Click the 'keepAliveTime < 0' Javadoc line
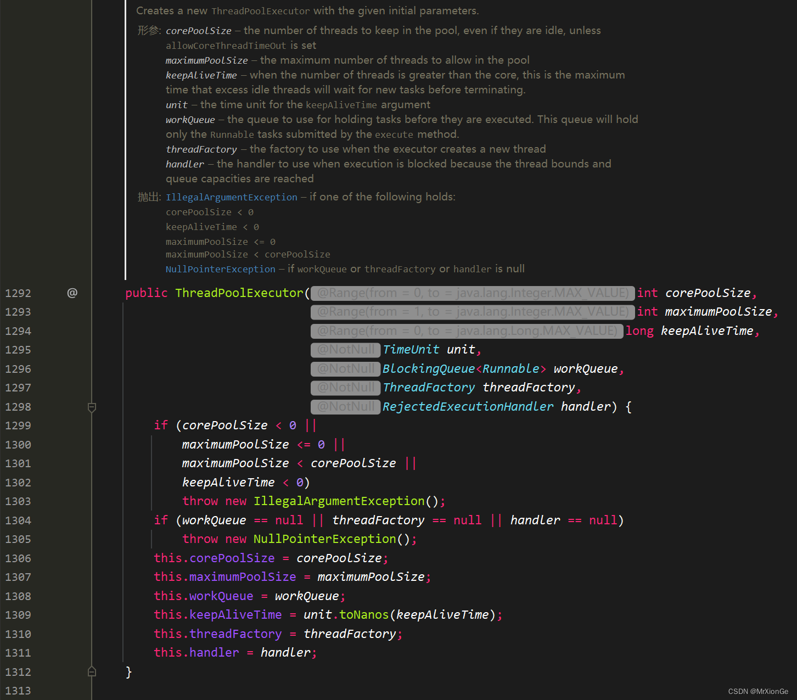This screenshot has width=797, height=700. [x=212, y=227]
